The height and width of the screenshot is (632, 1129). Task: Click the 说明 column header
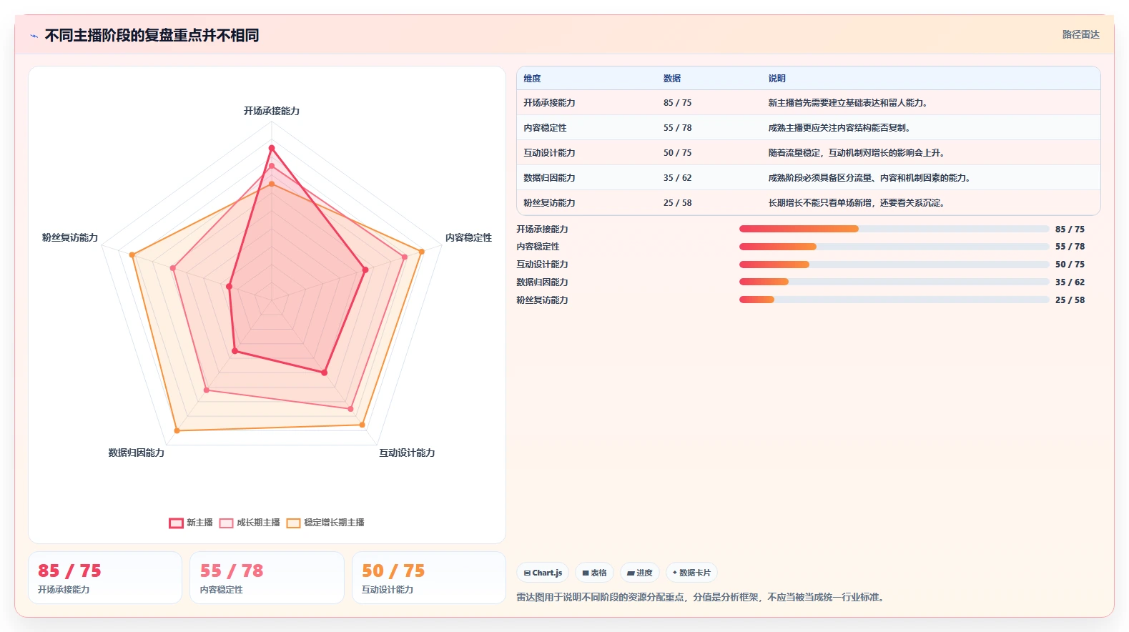(x=777, y=79)
